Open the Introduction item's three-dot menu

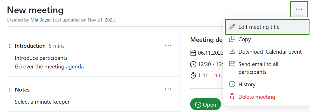[168, 45]
